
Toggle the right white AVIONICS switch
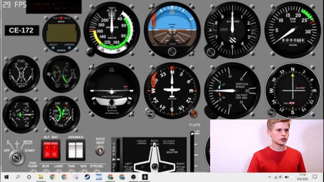click(x=79, y=150)
